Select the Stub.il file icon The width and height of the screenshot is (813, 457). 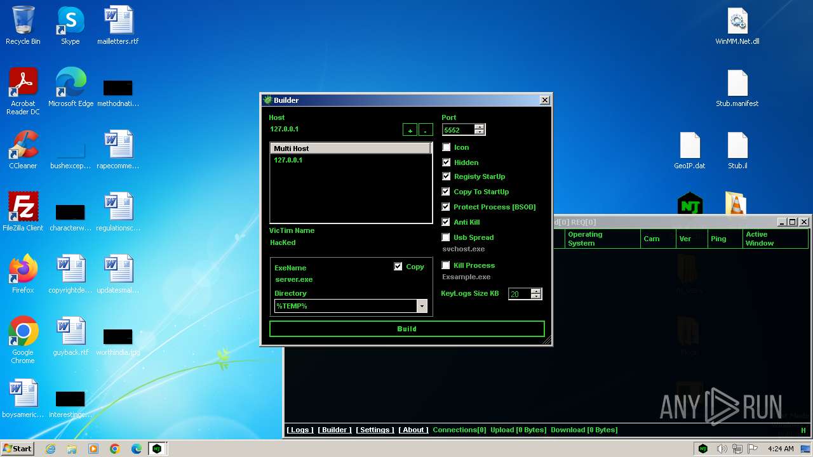tap(737, 150)
